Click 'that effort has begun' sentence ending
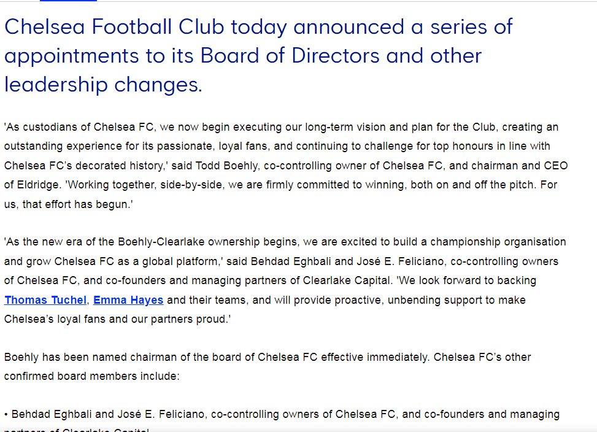The height and width of the screenshot is (432, 597). click(77, 204)
